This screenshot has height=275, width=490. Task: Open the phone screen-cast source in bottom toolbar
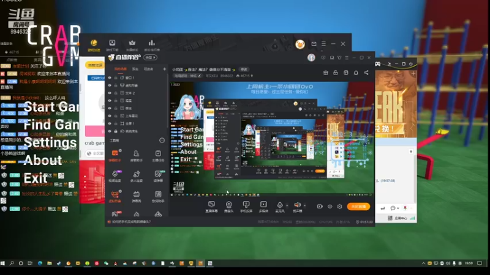(246, 207)
